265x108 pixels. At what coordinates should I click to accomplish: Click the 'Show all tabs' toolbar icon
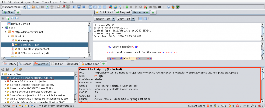coord(59,7)
